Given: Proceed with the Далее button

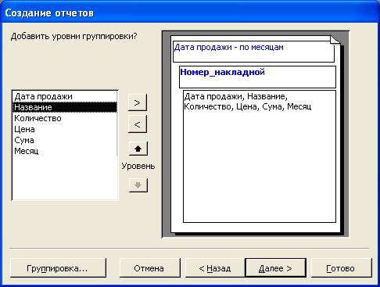Looking at the screenshot, I should (275, 268).
